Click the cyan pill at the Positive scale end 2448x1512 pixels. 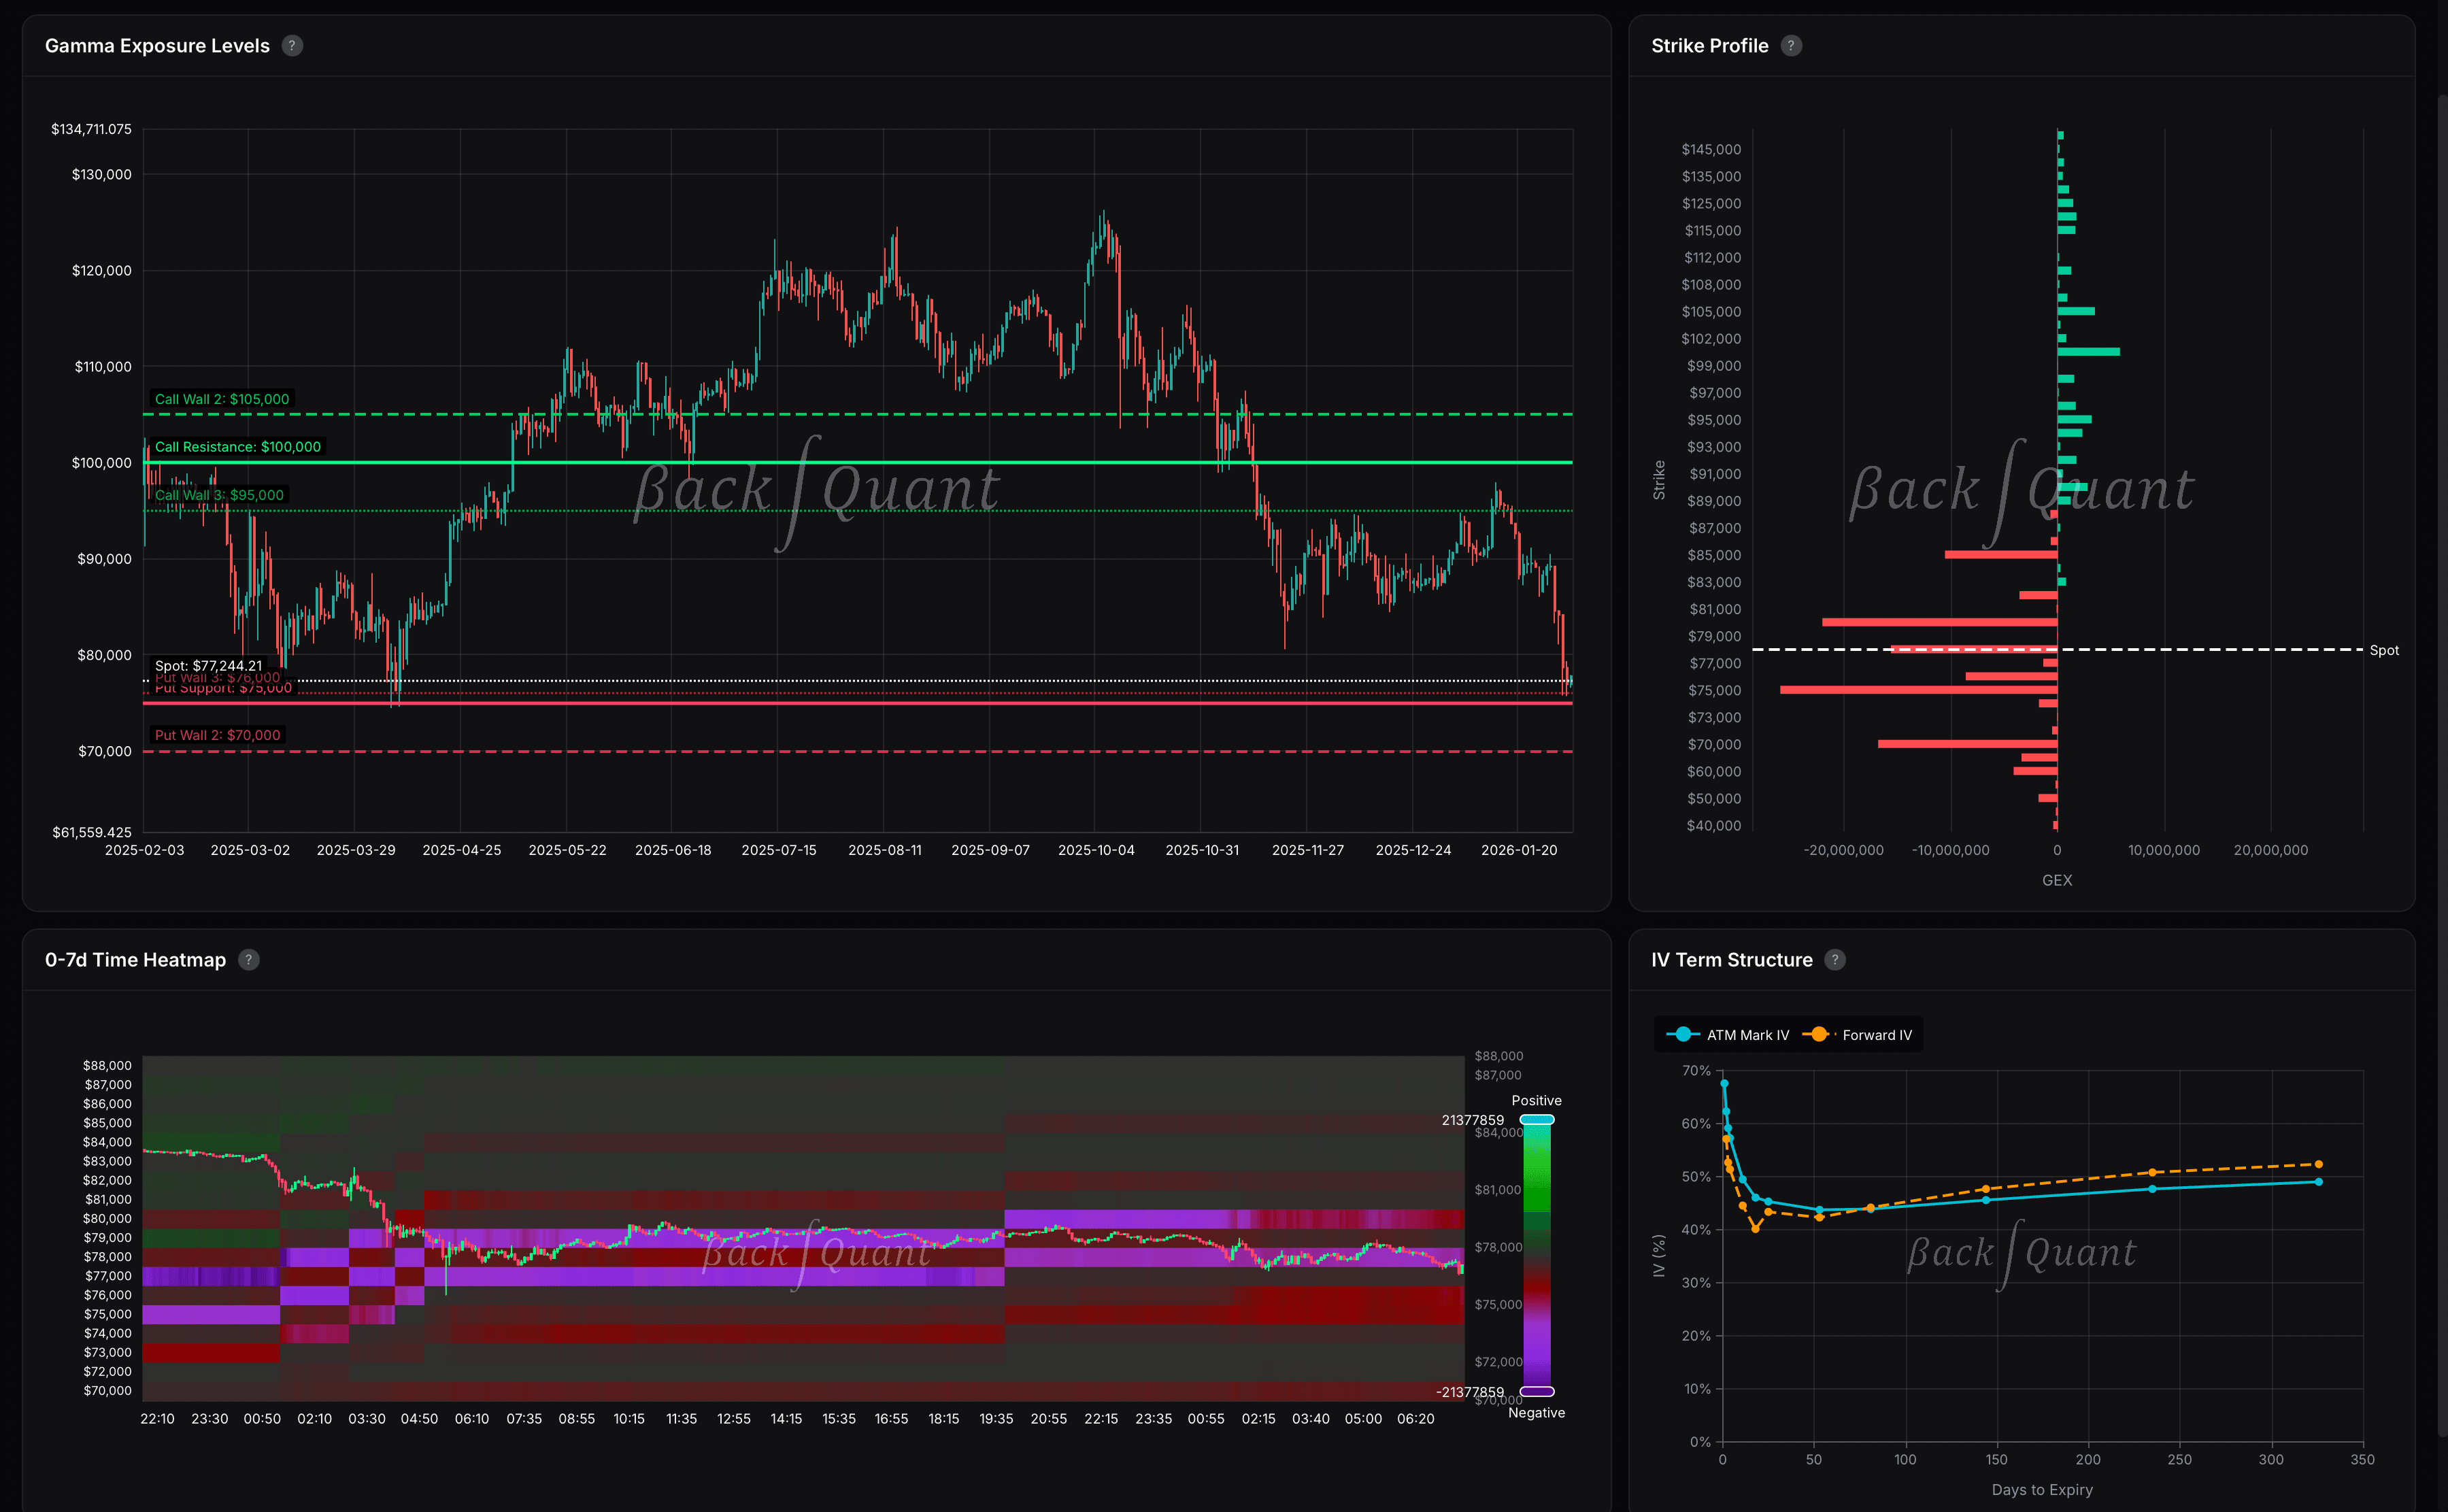point(1537,1119)
